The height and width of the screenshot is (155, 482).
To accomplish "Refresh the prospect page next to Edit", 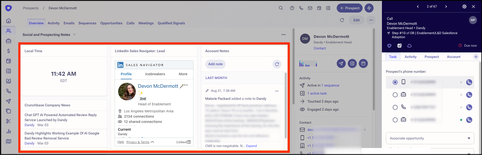I will click(342, 20).
